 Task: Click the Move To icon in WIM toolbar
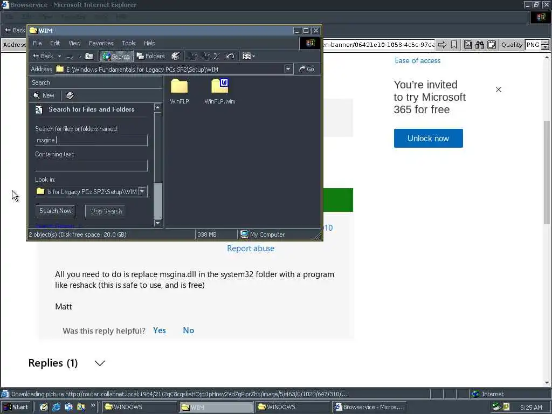pyautogui.click(x=192, y=56)
